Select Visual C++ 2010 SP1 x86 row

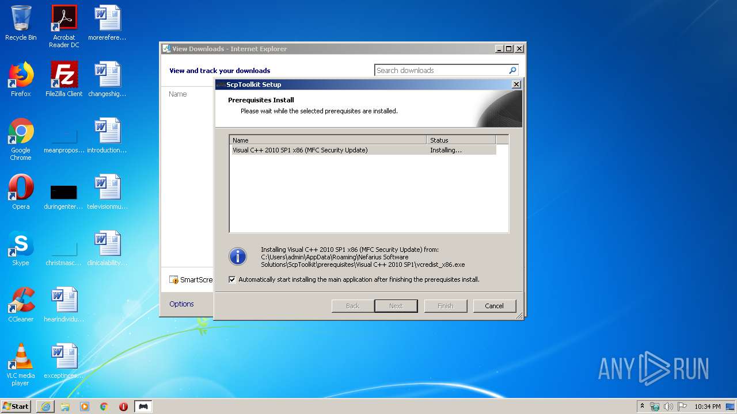pyautogui.click(x=363, y=150)
